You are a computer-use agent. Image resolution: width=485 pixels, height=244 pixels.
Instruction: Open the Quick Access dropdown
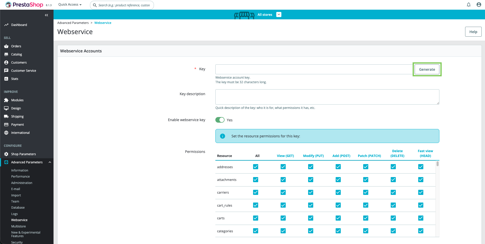70,5
